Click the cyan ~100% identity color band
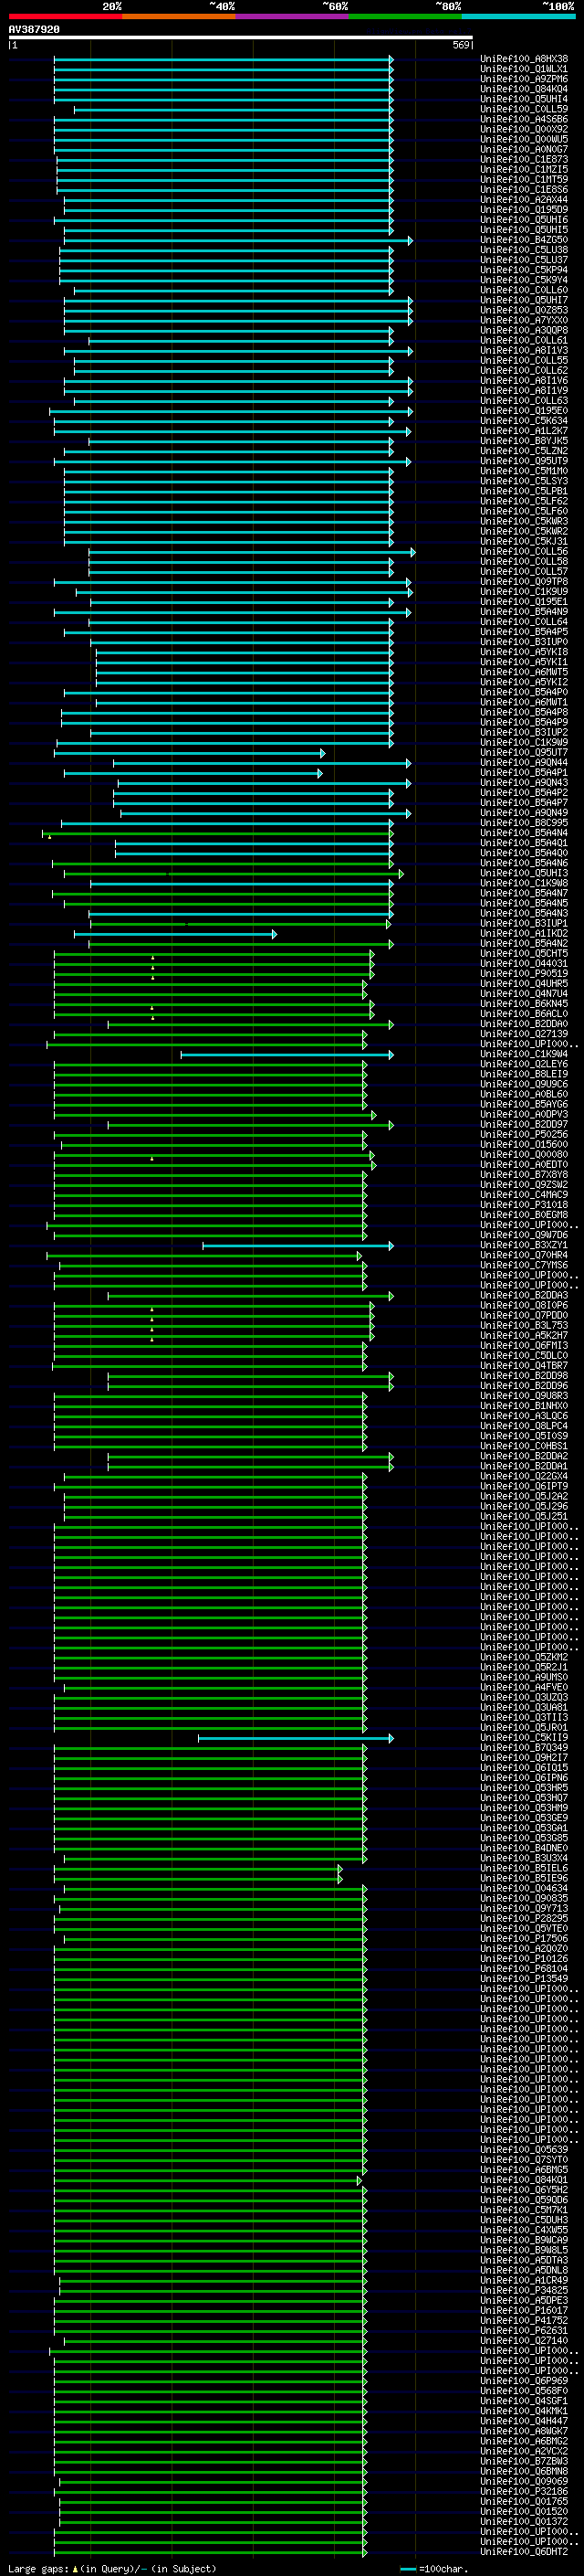 point(518,16)
